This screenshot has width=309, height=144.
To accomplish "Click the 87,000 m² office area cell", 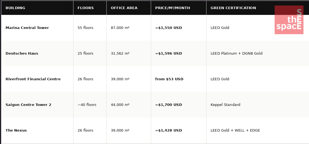I will (120, 28).
